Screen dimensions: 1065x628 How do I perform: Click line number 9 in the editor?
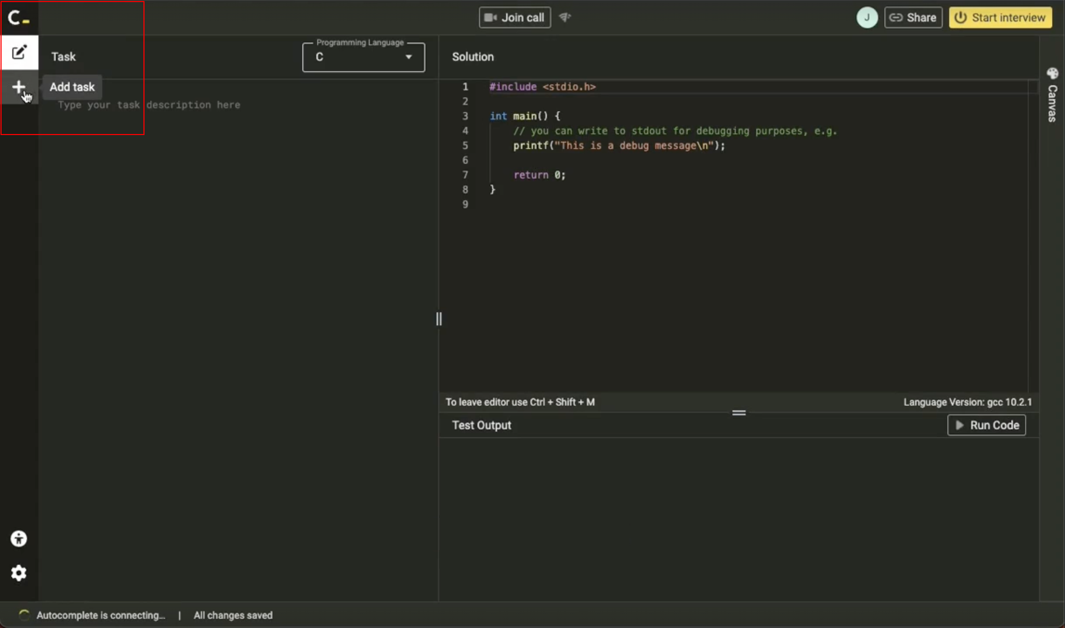pyautogui.click(x=465, y=204)
